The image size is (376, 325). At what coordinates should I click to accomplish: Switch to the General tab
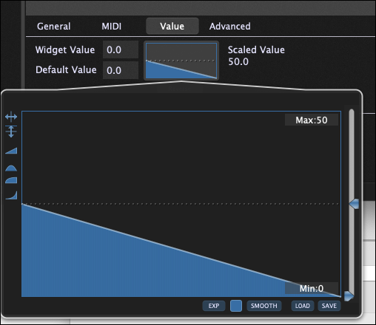click(x=54, y=26)
